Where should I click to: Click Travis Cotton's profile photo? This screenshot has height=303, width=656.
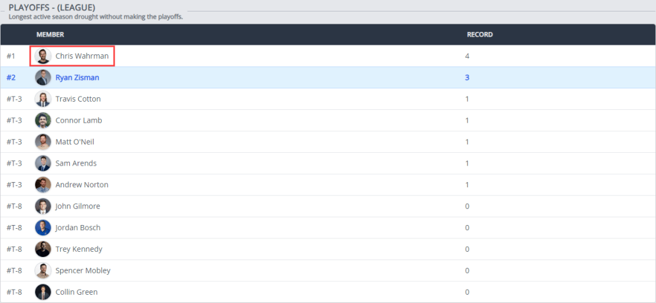click(43, 99)
